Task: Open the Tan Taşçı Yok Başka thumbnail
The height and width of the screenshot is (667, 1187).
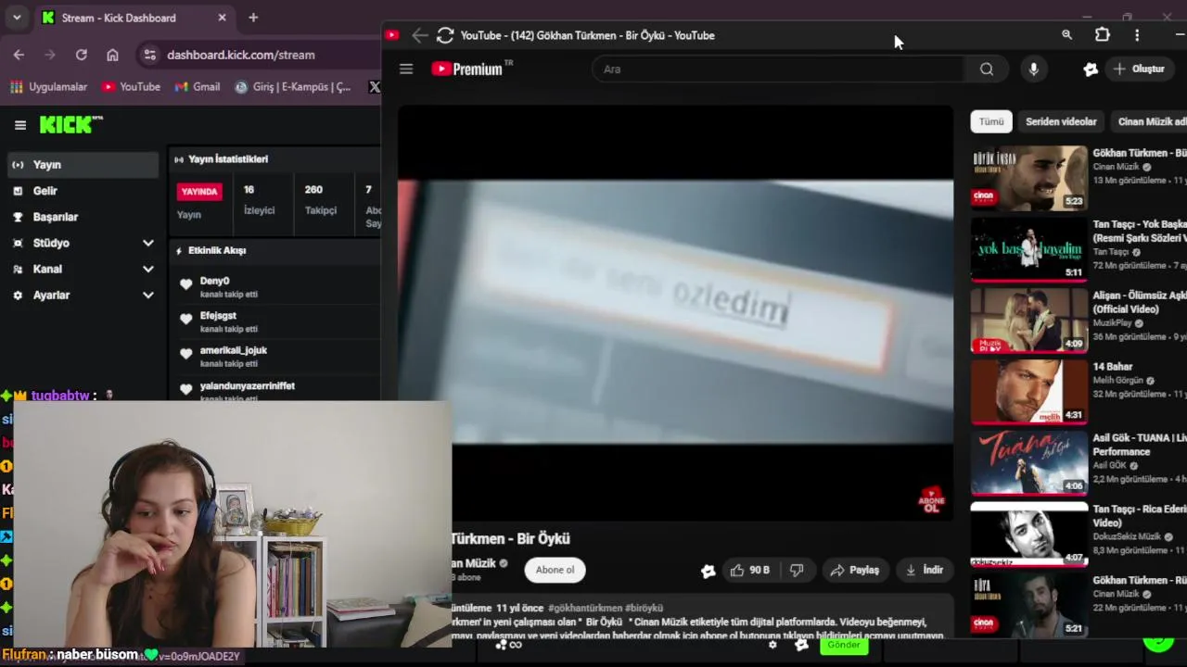Action: click(x=1029, y=249)
